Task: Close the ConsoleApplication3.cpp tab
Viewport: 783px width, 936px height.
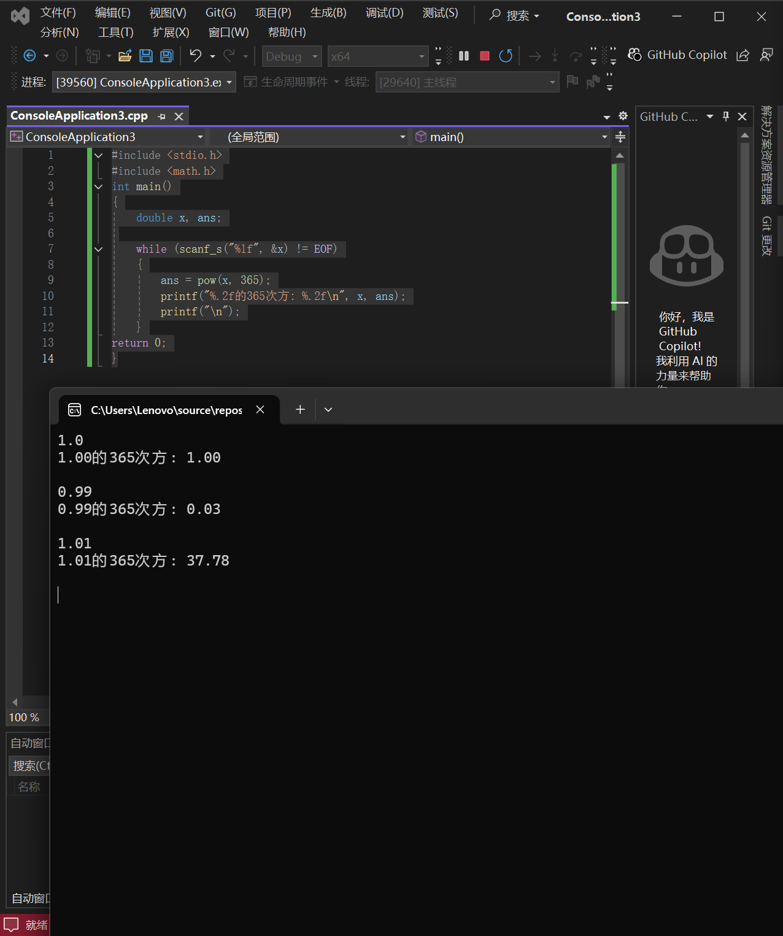Action: coord(179,116)
